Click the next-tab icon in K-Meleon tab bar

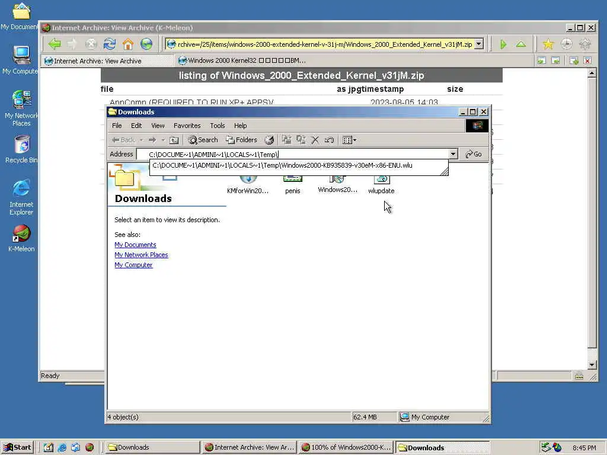[x=555, y=61]
